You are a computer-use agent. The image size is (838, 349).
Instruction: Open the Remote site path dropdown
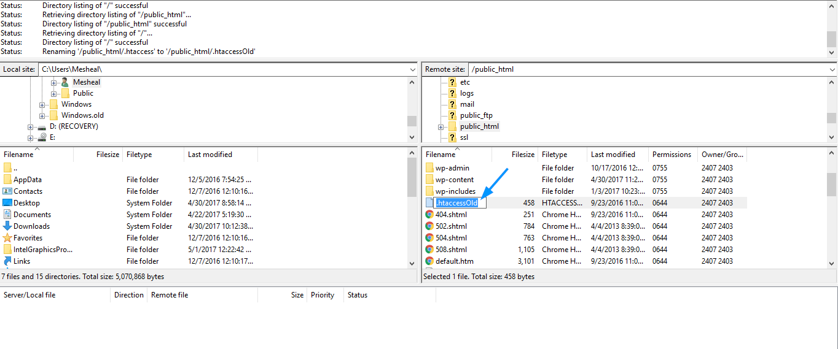pos(832,70)
